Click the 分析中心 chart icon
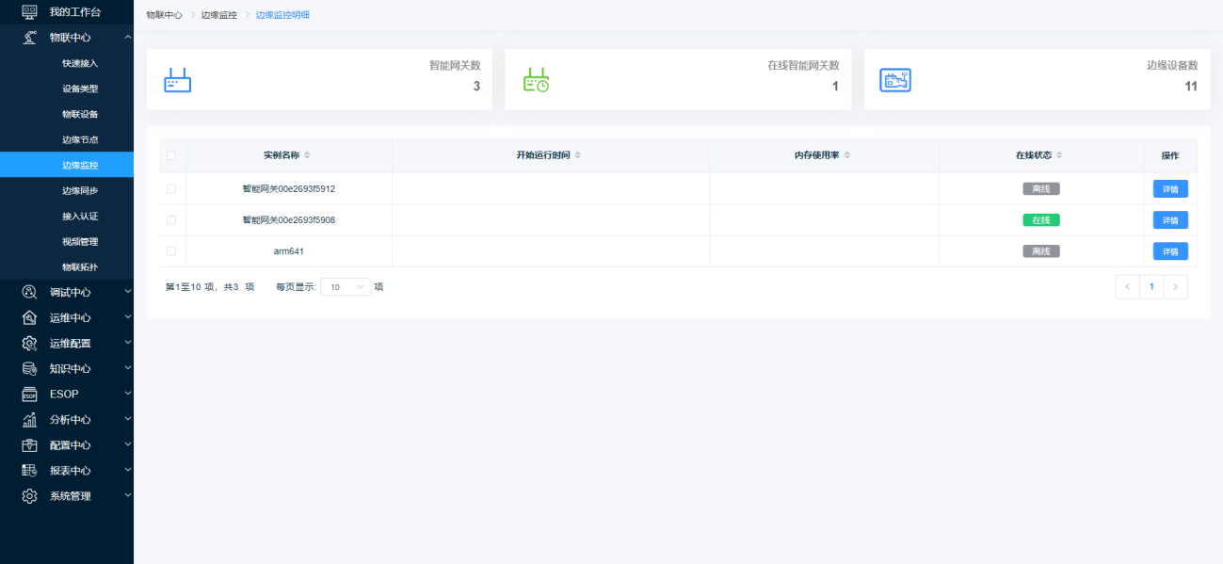 29,420
